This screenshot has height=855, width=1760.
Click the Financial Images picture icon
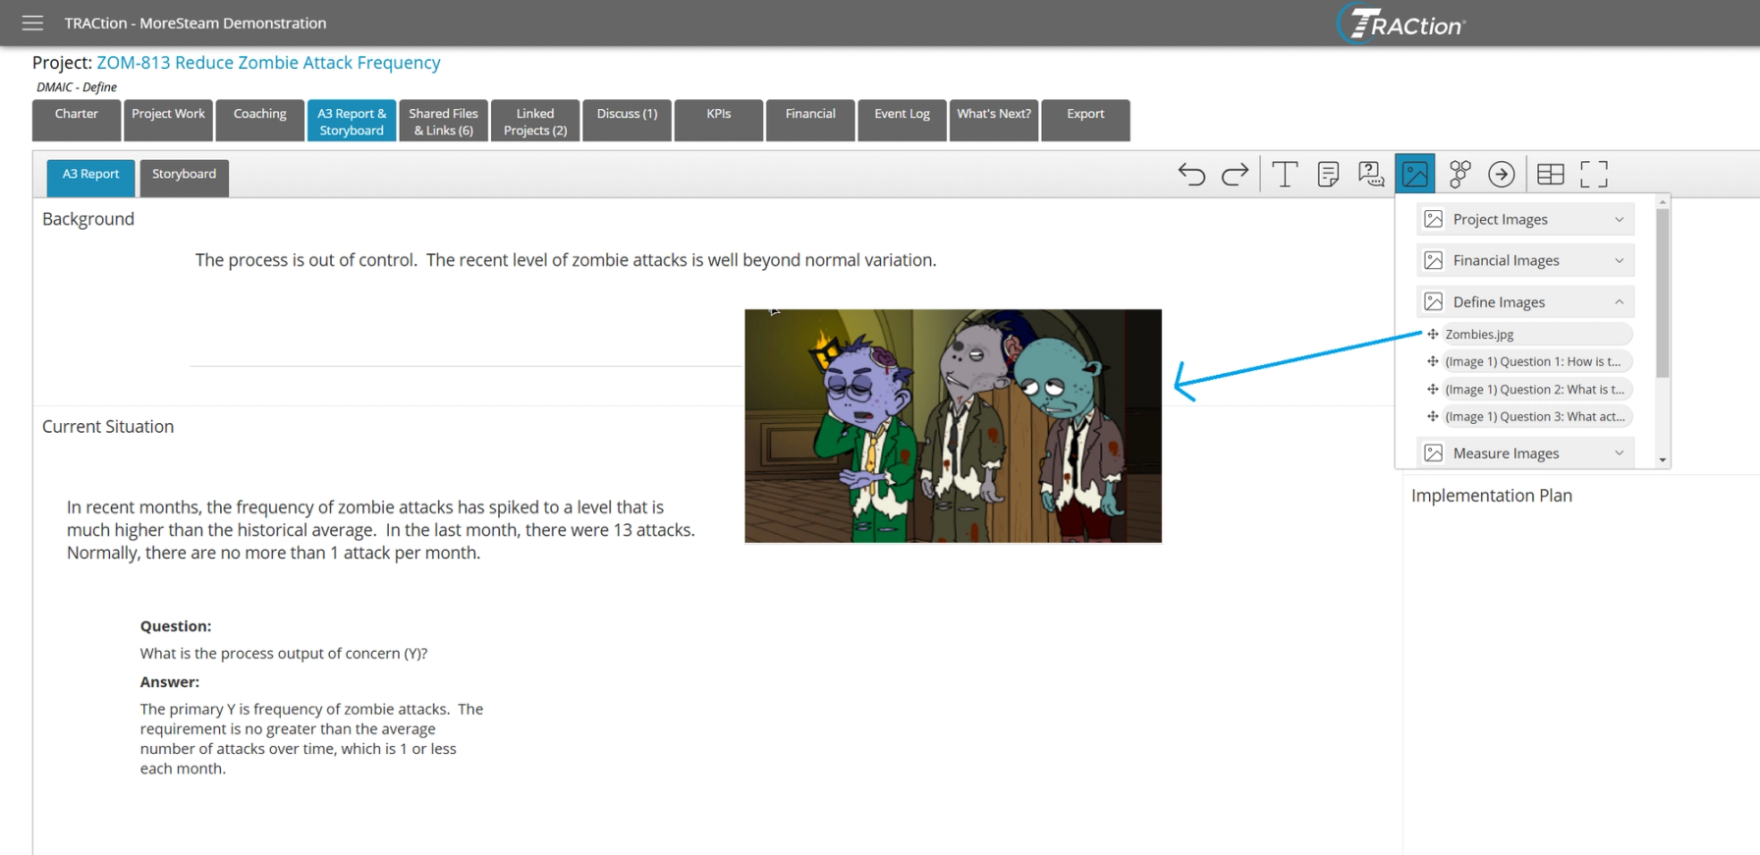tap(1434, 260)
